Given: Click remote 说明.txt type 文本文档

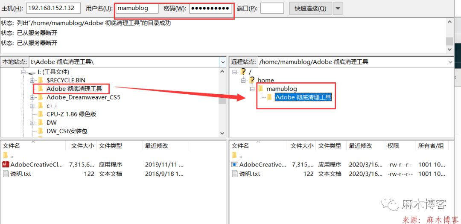Looking at the screenshot, I should click(330, 174).
